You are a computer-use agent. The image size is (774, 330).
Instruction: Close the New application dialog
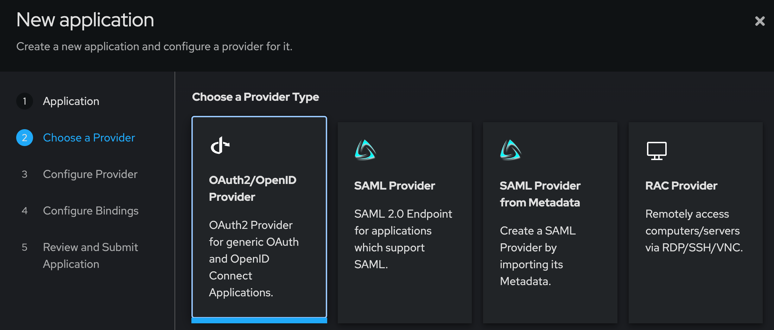760,21
